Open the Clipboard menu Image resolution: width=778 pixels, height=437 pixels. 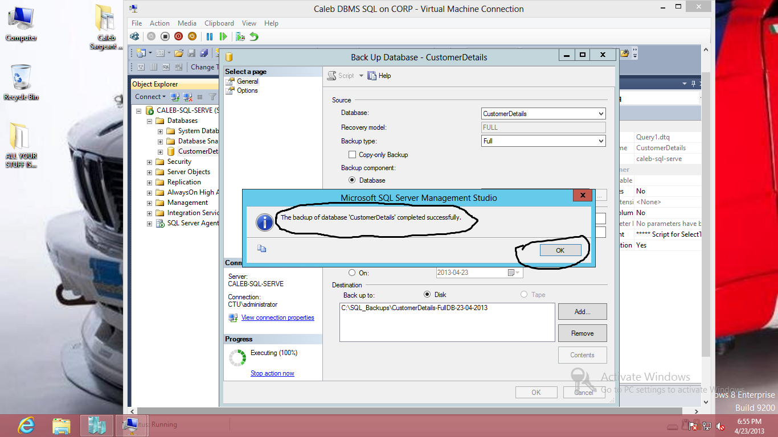coord(219,23)
